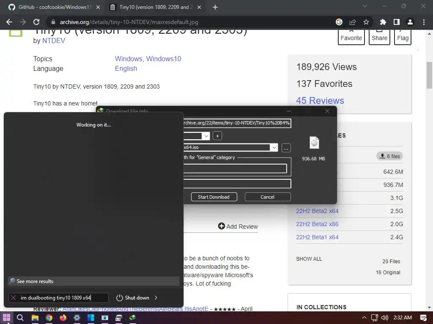Click Start Download in IDM dialog
The width and height of the screenshot is (433, 324).
click(x=214, y=197)
